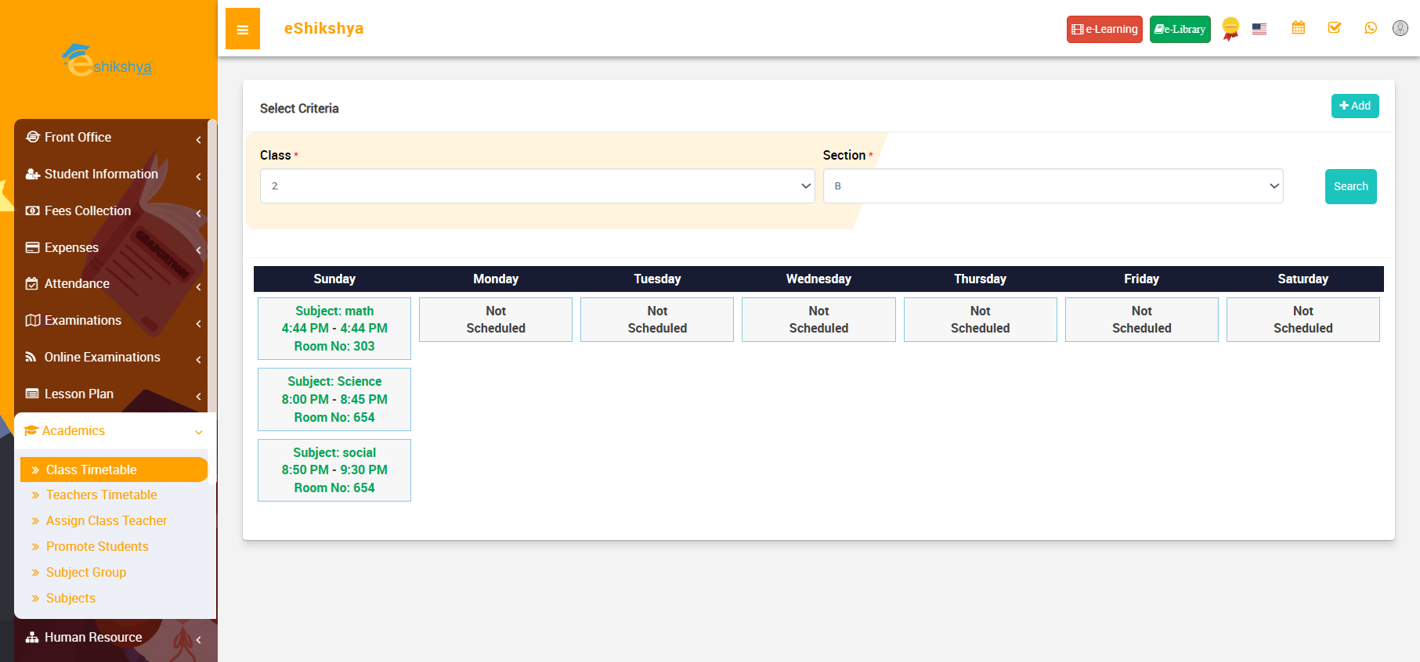Viewport: 1420px width, 662px height.
Task: Go to Assign Class Teacher
Action: (107, 521)
